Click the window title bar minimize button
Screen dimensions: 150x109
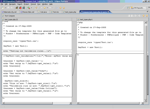[143, 1]
